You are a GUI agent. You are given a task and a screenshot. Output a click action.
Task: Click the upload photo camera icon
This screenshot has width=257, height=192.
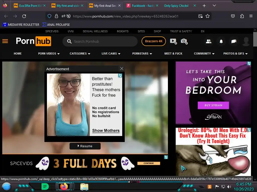[184, 41]
